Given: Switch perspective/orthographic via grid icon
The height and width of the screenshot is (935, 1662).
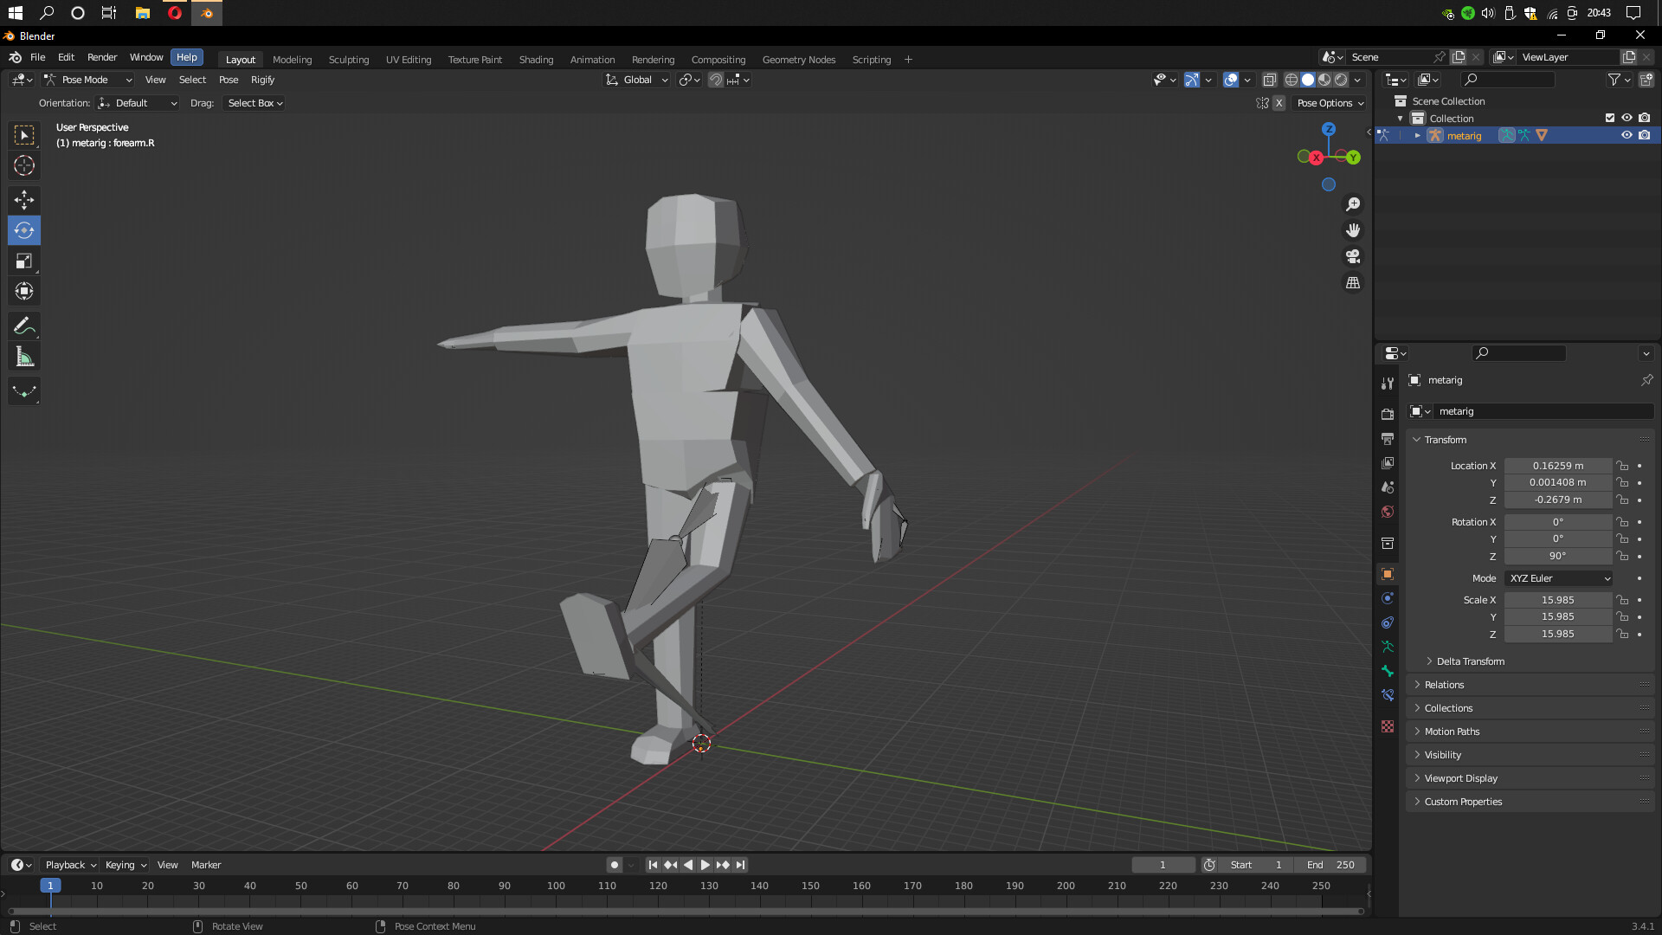Looking at the screenshot, I should pos(1353,283).
